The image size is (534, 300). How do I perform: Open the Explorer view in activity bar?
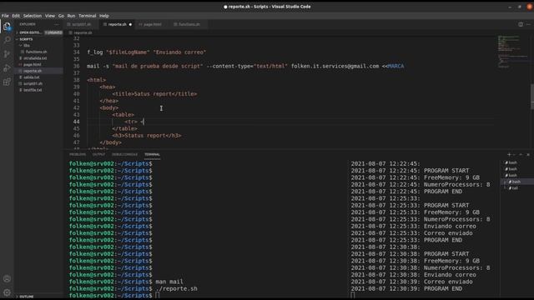7,26
